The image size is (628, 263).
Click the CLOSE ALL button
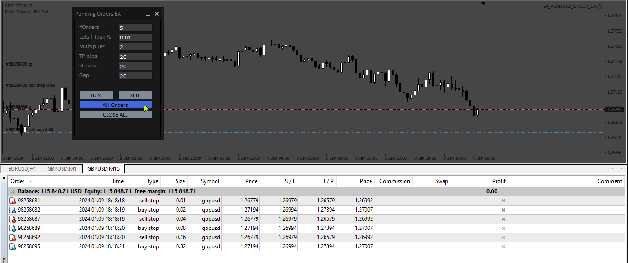(115, 115)
